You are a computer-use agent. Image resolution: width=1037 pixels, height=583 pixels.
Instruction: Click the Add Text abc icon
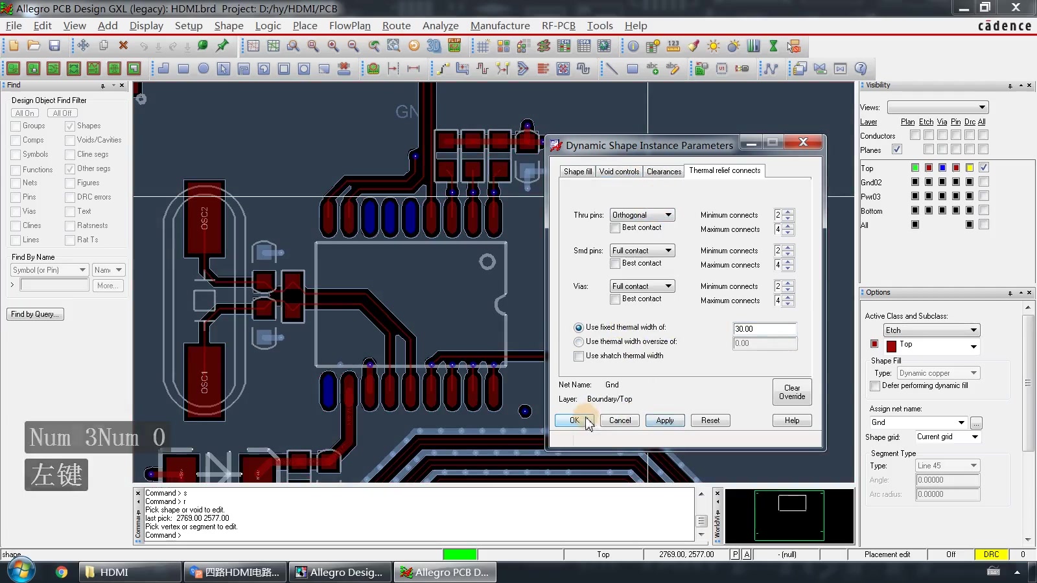coord(653,69)
